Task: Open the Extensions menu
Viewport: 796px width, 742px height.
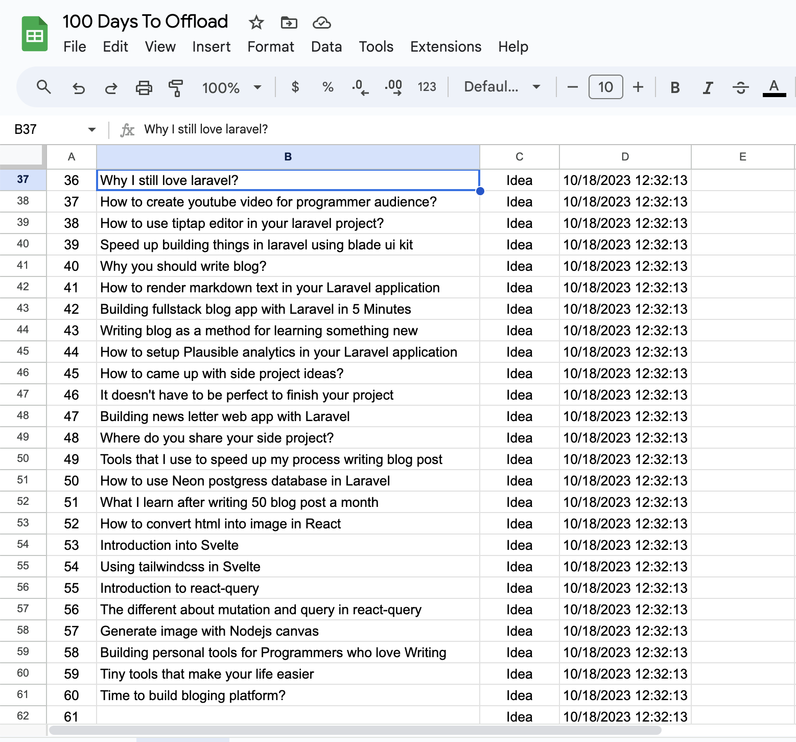Action: click(x=446, y=47)
